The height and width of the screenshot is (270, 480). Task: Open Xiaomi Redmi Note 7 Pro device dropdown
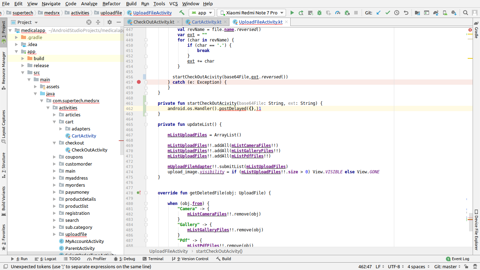[252, 13]
